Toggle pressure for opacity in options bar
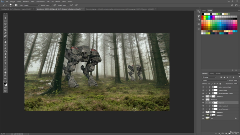Viewport: 240px width, 135px height. tap(55, 5)
